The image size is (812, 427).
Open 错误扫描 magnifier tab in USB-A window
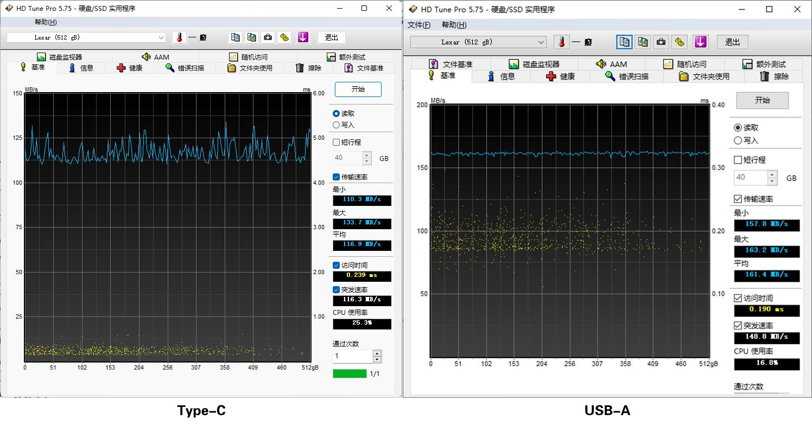tap(627, 76)
